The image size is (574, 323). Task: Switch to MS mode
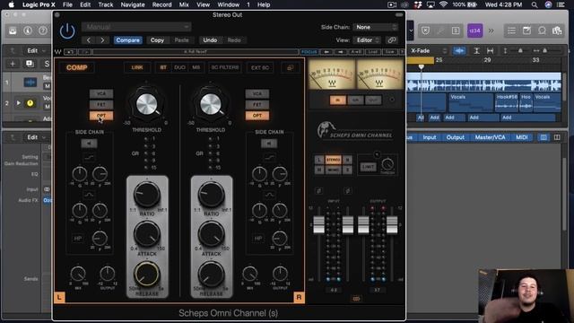(x=196, y=68)
